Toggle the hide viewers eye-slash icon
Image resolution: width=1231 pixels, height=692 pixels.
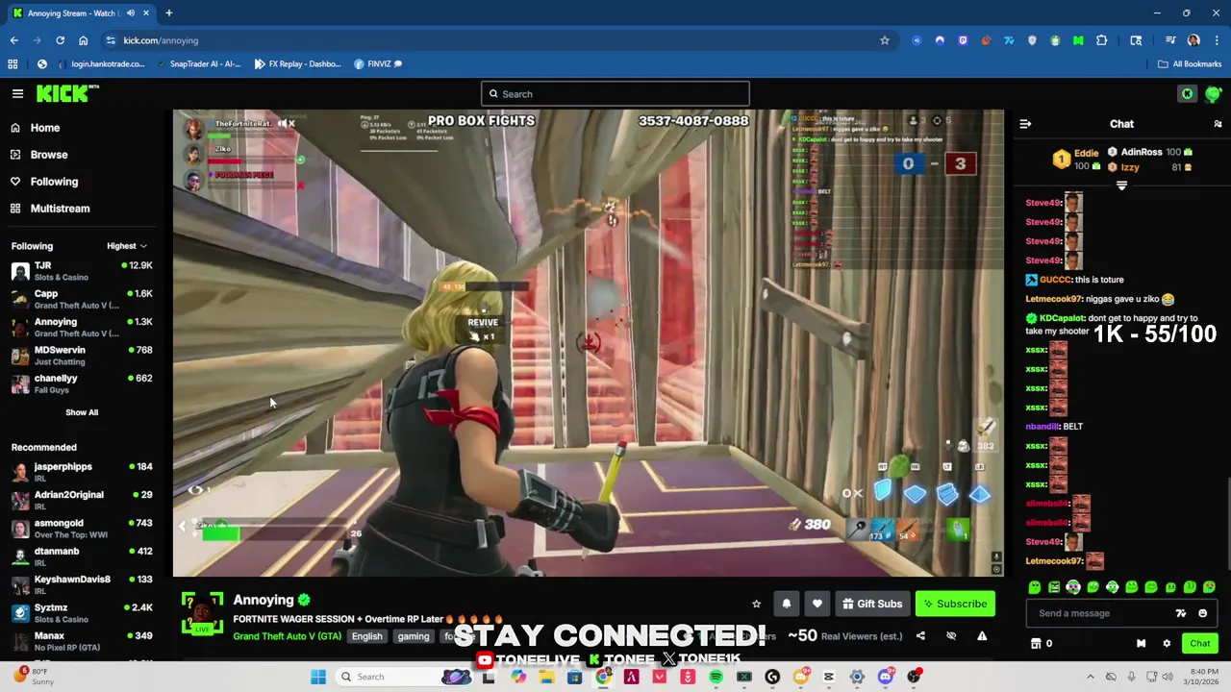point(951,635)
